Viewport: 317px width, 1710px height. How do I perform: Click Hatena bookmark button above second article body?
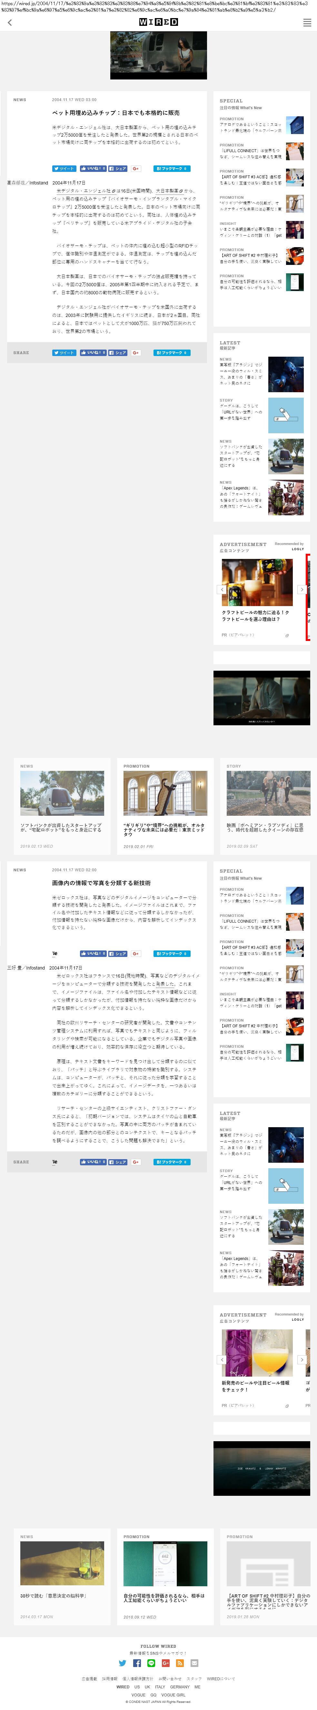point(172,953)
